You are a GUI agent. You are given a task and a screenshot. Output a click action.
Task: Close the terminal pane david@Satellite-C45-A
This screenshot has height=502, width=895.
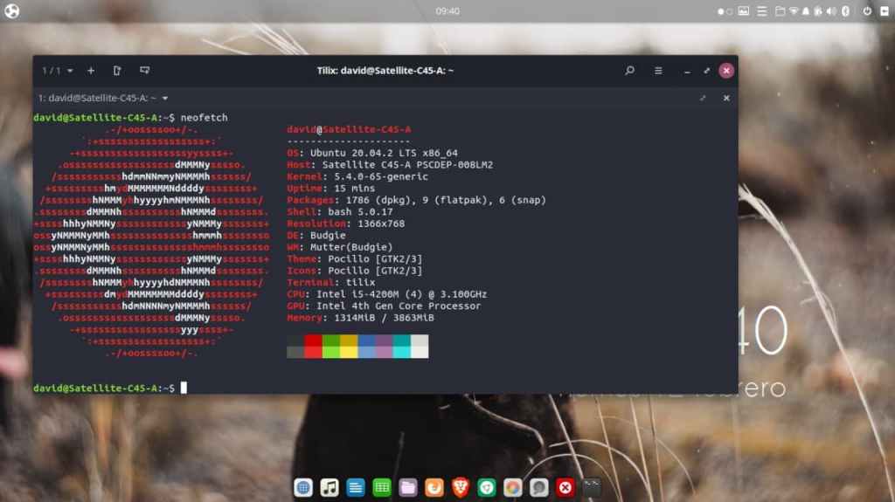[725, 99]
